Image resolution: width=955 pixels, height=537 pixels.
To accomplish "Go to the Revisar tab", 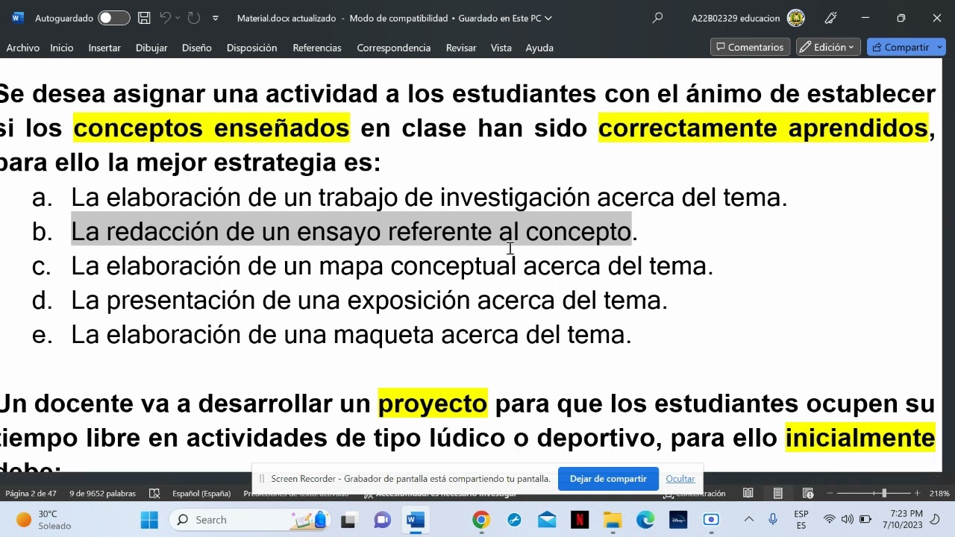I will (461, 48).
